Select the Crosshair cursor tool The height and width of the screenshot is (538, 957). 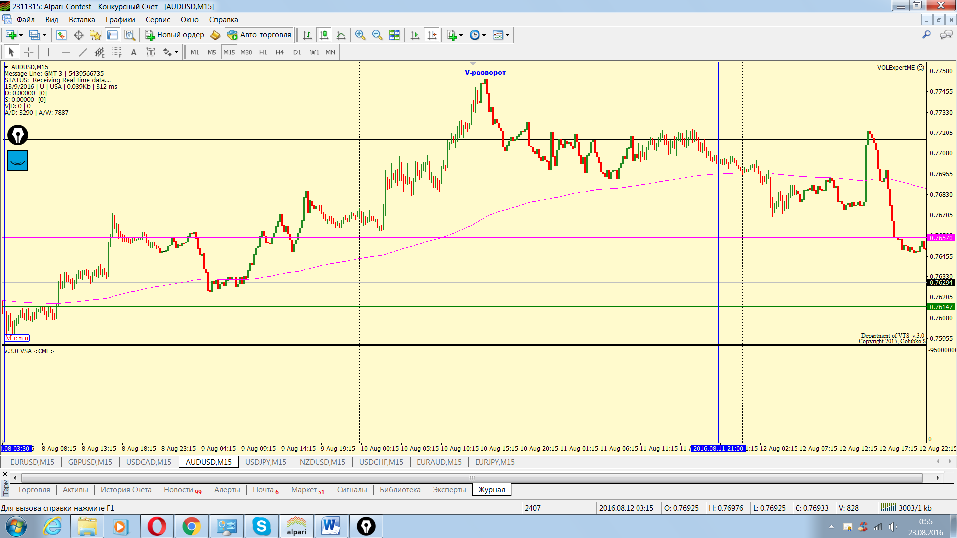click(29, 52)
